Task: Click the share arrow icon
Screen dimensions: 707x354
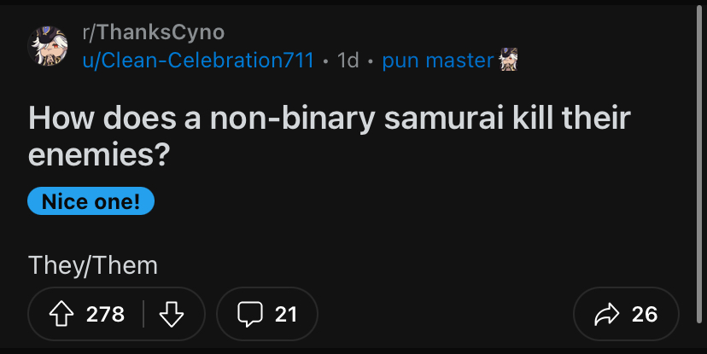Action: coord(606,315)
